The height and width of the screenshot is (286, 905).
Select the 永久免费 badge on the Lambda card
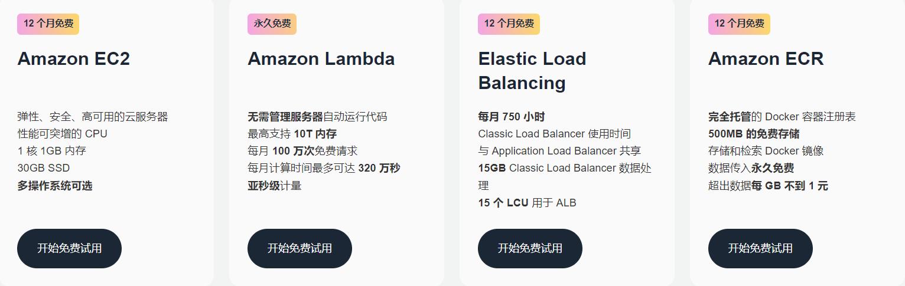[272, 24]
